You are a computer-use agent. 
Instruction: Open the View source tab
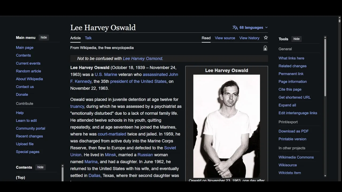point(225,38)
